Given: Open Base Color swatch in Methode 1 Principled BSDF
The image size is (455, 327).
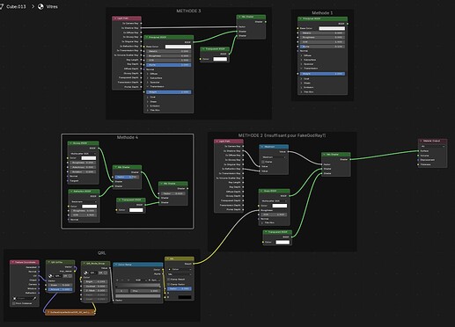Looking at the screenshot, I should pos(332,28).
